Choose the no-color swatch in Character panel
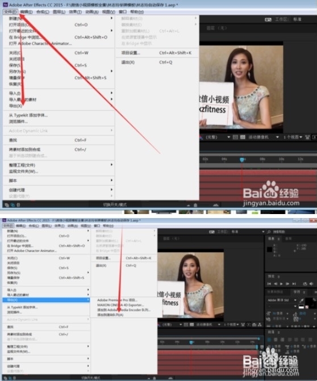The width and height of the screenshot is (317, 381). tap(307, 307)
